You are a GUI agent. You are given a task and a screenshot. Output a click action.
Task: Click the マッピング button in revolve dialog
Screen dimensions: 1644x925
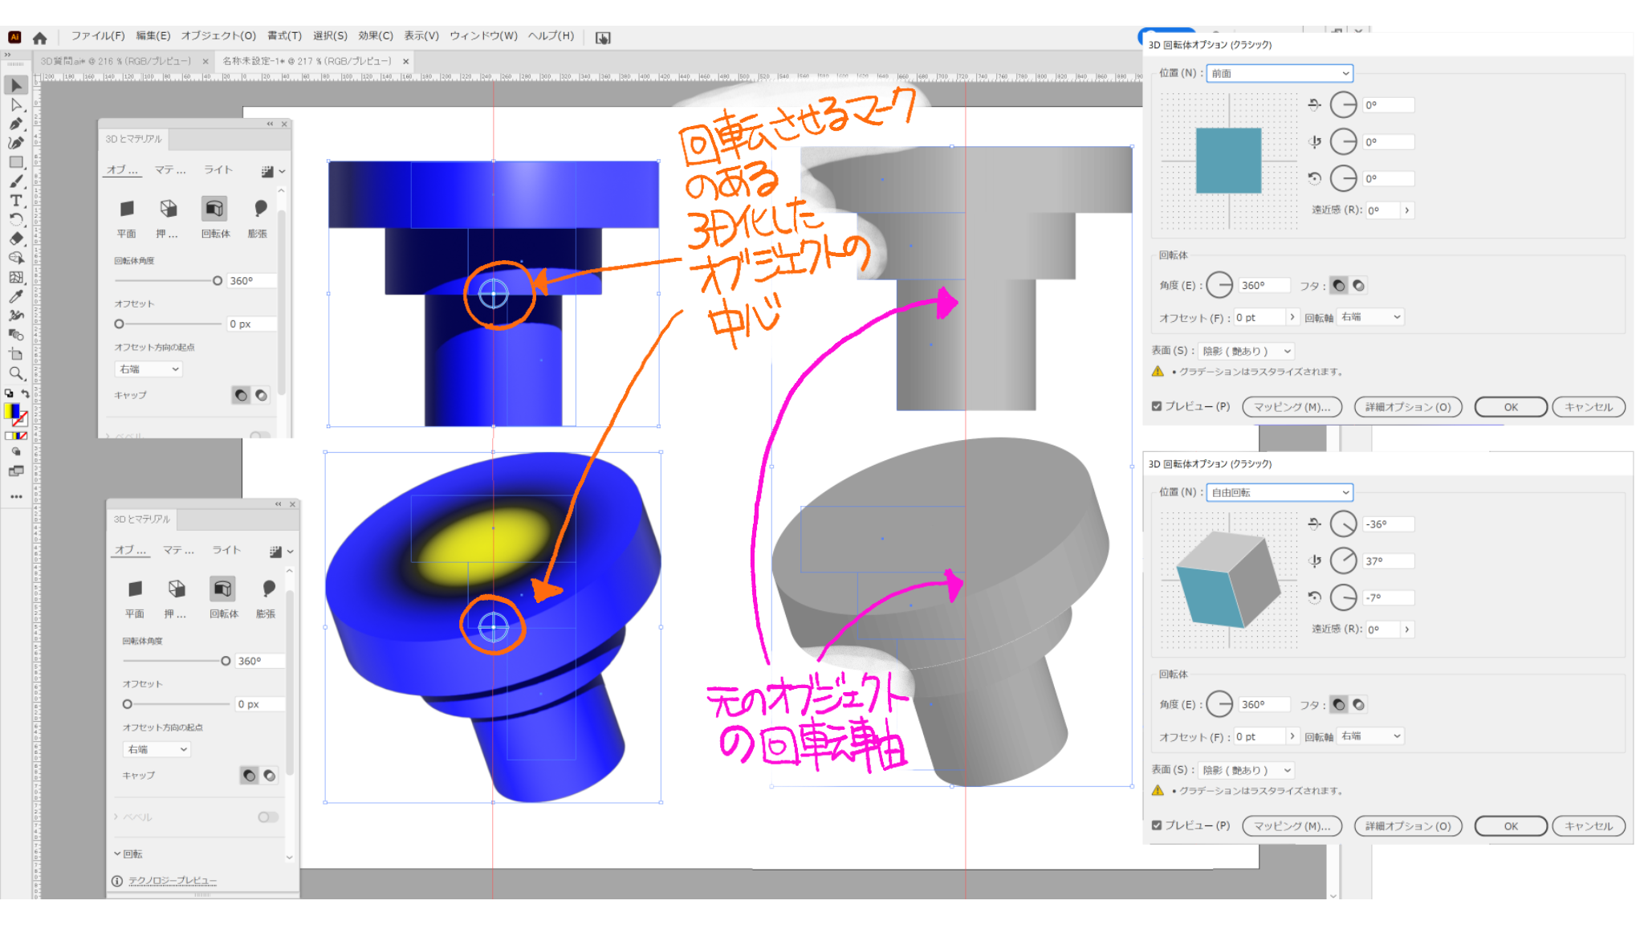click(x=1292, y=406)
